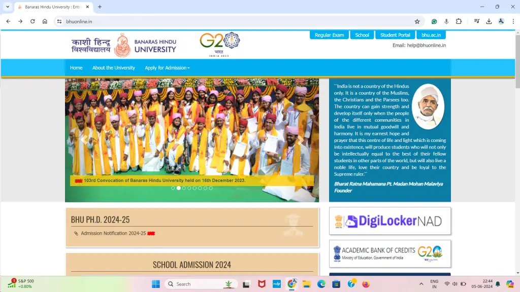Open Task View on the taskbar

[x=246, y=284]
